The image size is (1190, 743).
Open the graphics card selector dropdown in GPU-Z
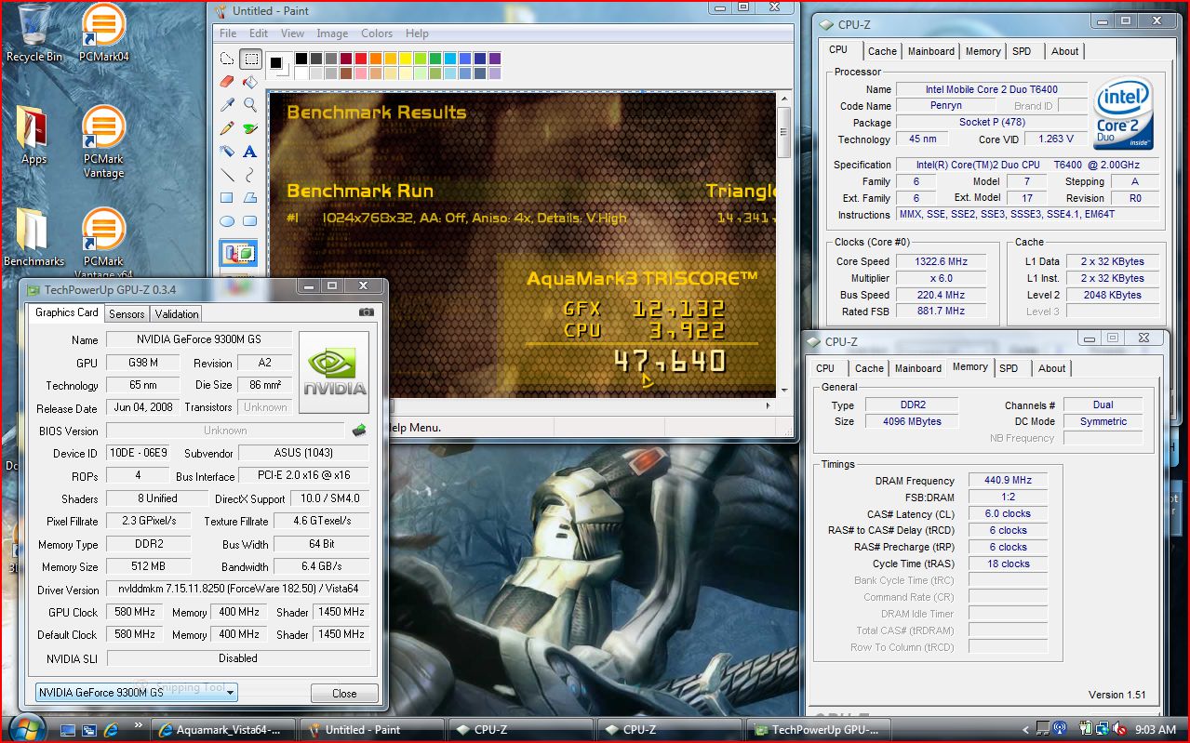click(136, 692)
